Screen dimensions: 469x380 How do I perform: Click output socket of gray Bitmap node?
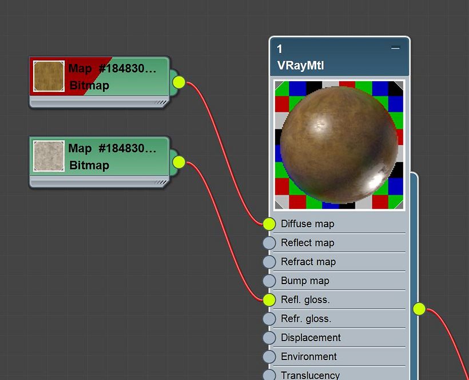(x=179, y=162)
